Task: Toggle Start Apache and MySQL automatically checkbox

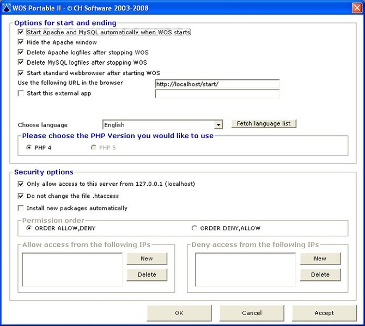Action: pyautogui.click(x=21, y=33)
